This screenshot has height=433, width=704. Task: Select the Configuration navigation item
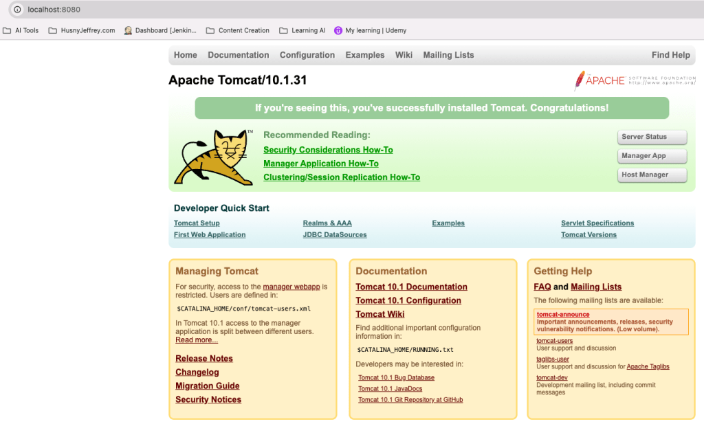click(x=307, y=55)
